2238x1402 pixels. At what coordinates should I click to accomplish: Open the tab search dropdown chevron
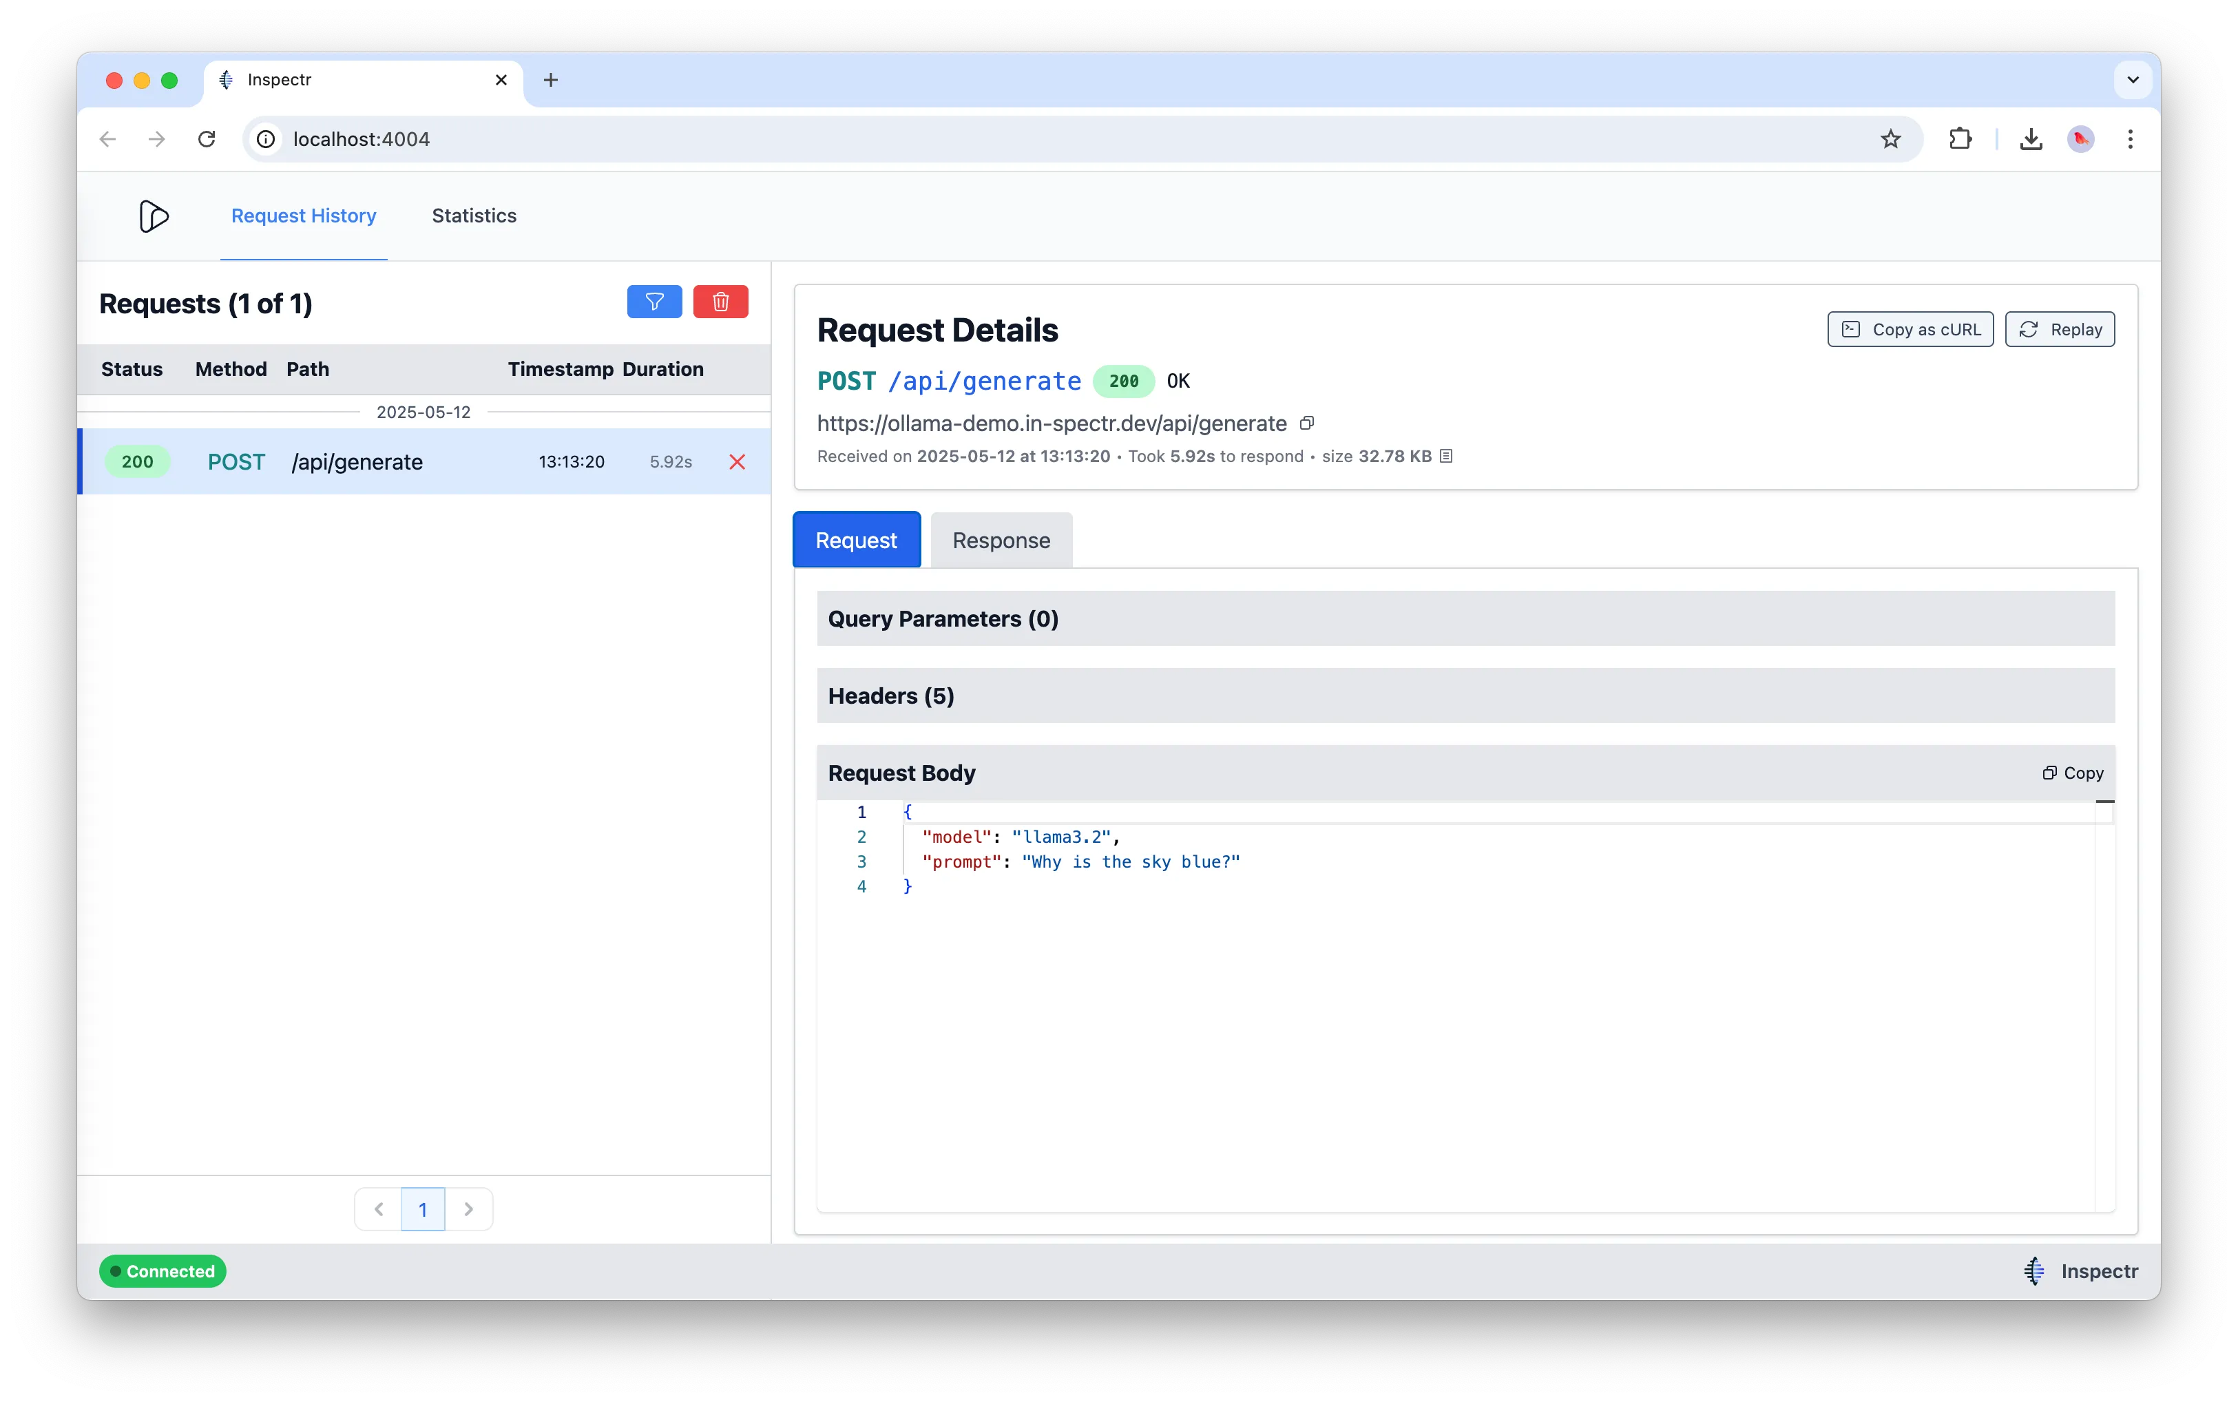pos(2133,80)
